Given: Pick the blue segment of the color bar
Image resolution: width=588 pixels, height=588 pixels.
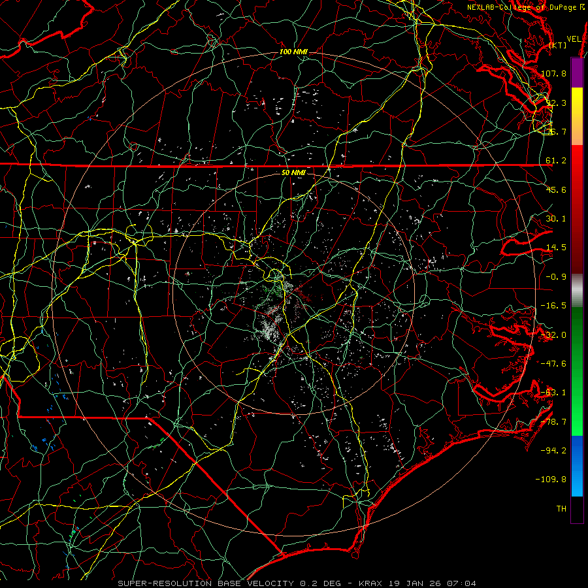Looking at the screenshot, I should (x=577, y=466).
